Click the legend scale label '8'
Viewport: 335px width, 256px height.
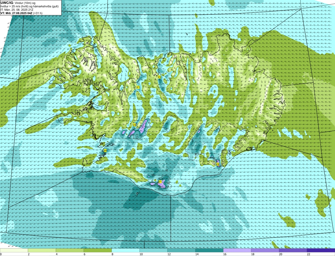(112, 254)
